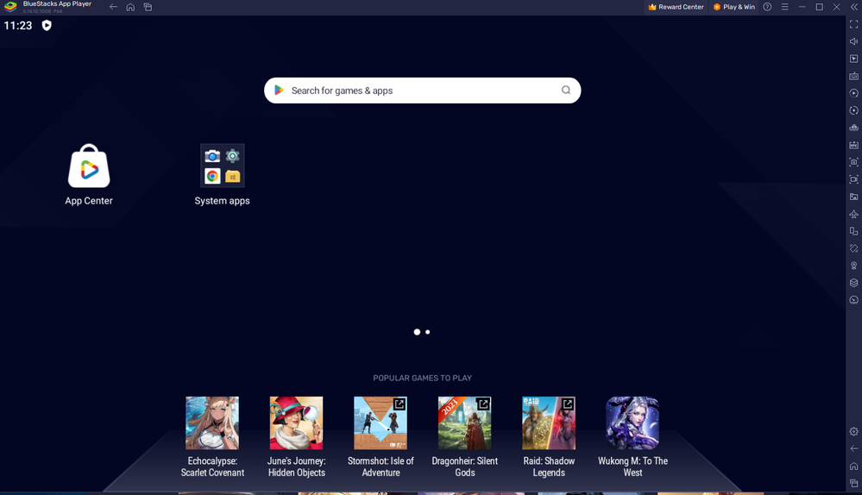862x495 pixels.
Task: Open the App Center
Action: 89,166
